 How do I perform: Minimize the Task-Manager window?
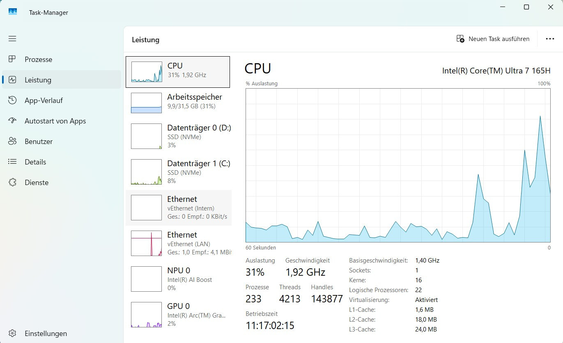tap(502, 7)
